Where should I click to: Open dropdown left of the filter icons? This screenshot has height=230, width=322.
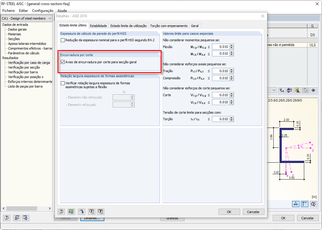[x=274, y=90]
